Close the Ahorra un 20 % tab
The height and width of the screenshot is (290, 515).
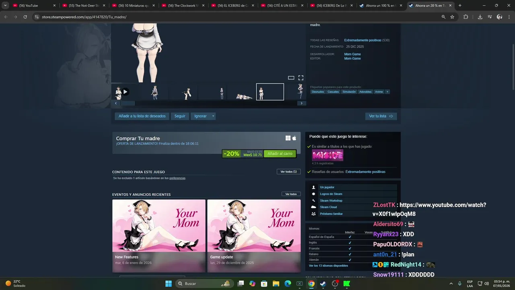coord(450,6)
